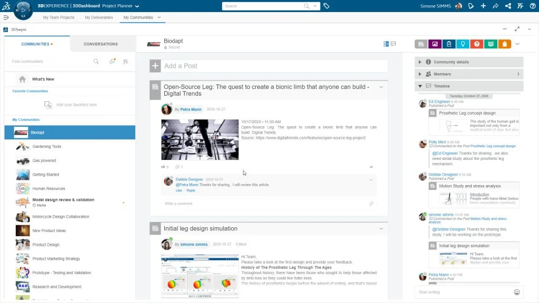Create a new Survey item
Screen dimensions: 539x303
click(449, 44)
